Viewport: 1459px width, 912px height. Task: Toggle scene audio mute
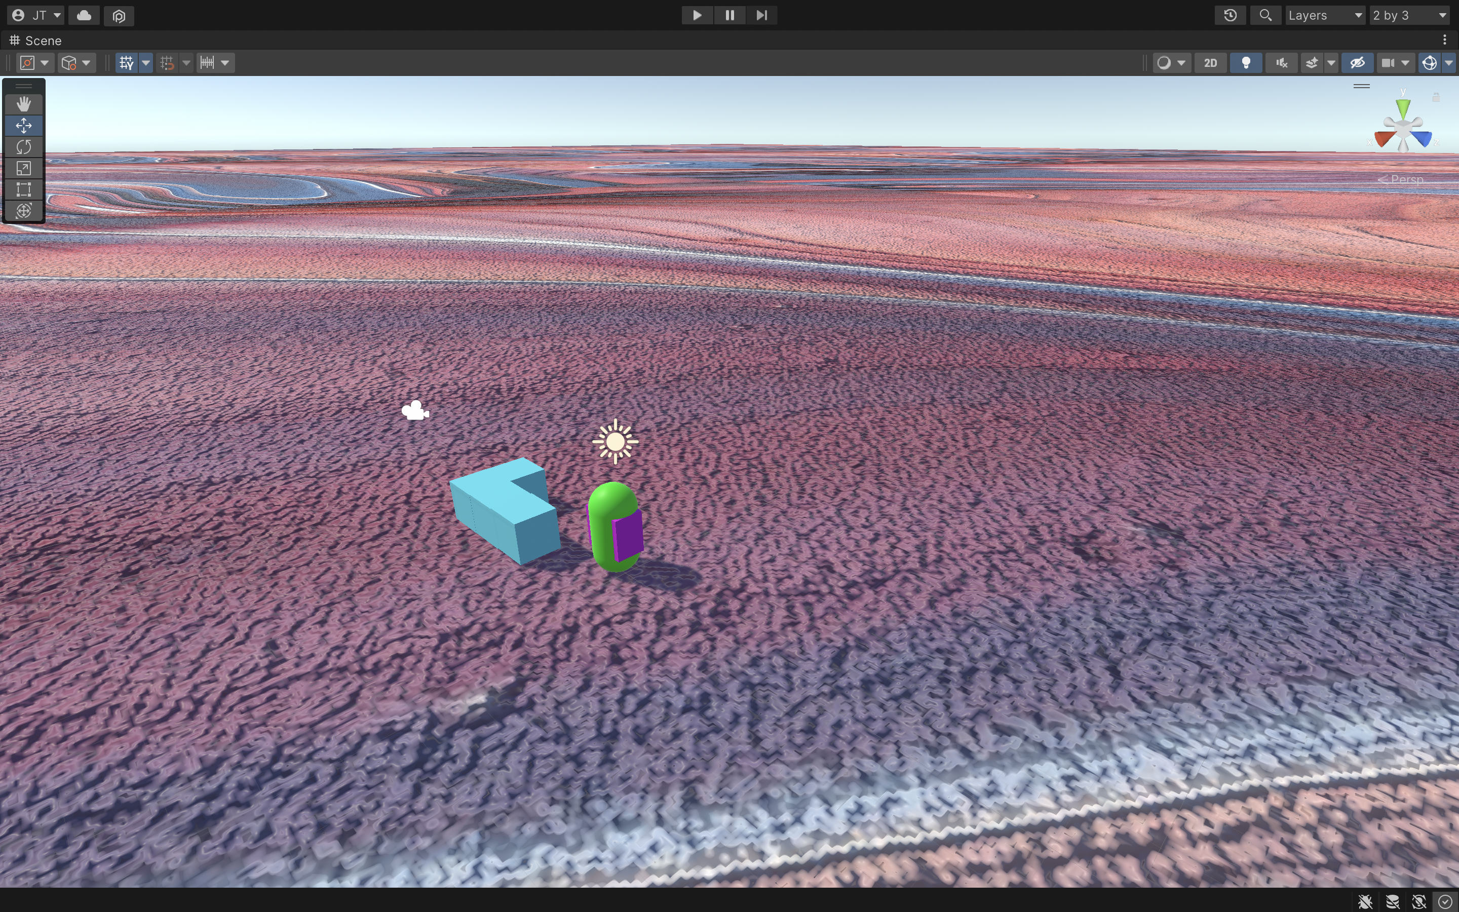pyautogui.click(x=1281, y=63)
